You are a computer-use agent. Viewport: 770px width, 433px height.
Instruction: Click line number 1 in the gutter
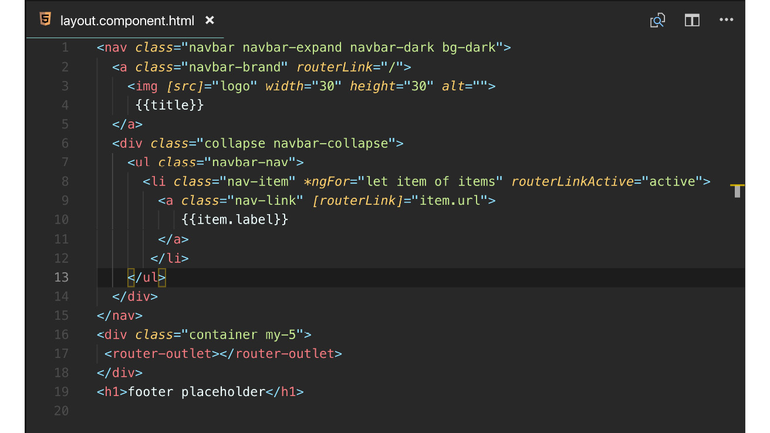tap(65, 48)
